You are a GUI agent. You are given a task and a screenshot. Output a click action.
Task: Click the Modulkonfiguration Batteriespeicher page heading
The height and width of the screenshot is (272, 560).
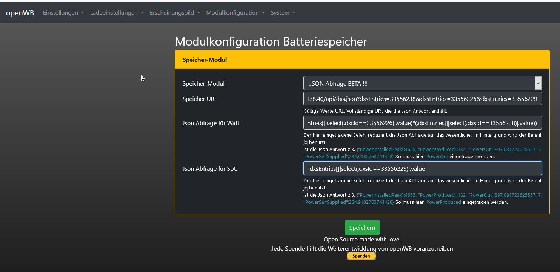[271, 41]
